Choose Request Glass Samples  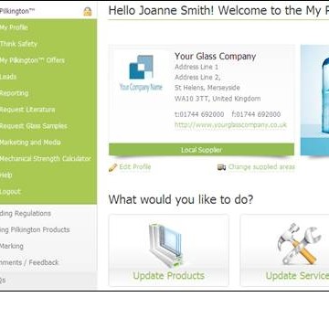pos(34,126)
